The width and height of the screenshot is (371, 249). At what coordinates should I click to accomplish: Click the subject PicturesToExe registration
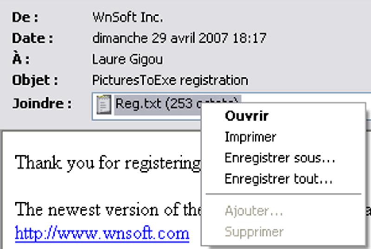point(170,81)
